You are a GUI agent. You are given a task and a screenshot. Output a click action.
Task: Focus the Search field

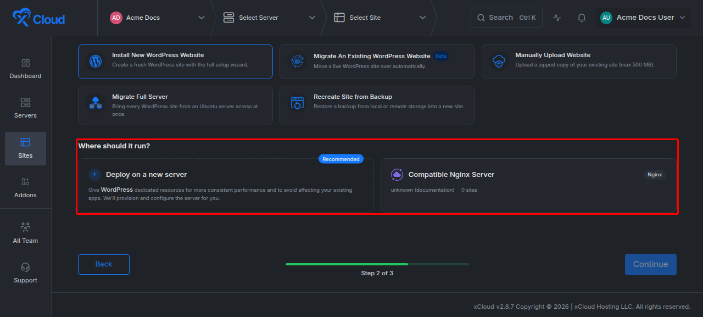(506, 18)
